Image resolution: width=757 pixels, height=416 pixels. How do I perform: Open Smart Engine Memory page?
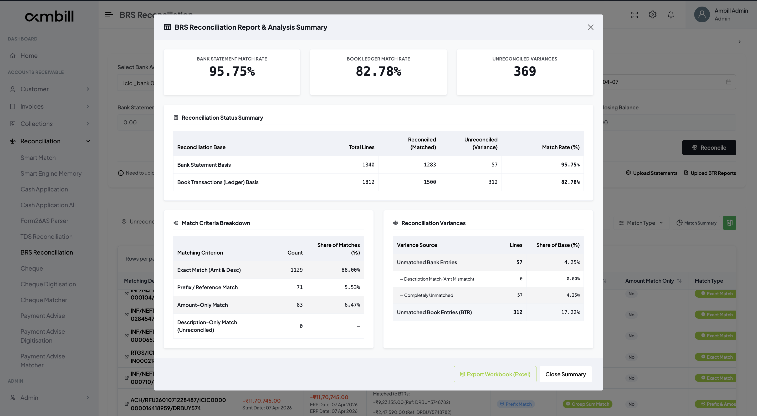tap(51, 174)
